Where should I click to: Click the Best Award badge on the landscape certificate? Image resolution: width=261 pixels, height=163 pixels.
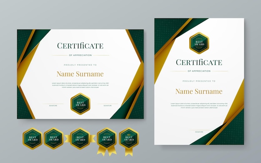point(80,104)
